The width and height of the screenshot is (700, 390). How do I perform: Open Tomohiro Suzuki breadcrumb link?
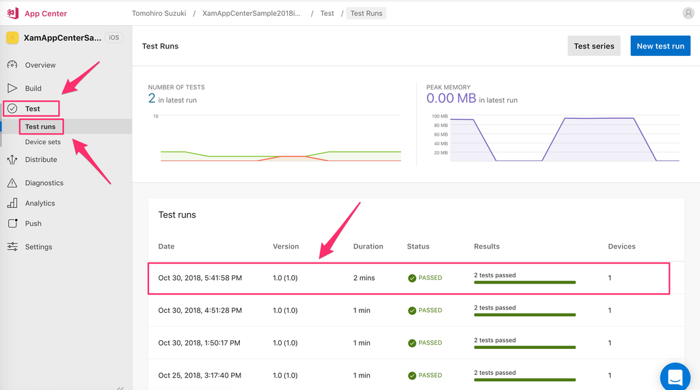(x=159, y=13)
